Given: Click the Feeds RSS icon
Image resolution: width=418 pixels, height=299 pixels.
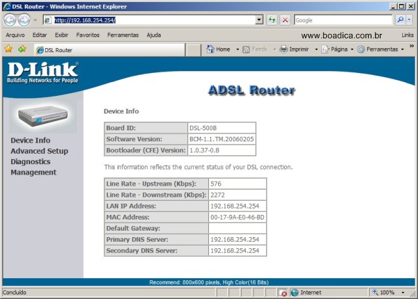Looking at the screenshot, I should pos(246,50).
